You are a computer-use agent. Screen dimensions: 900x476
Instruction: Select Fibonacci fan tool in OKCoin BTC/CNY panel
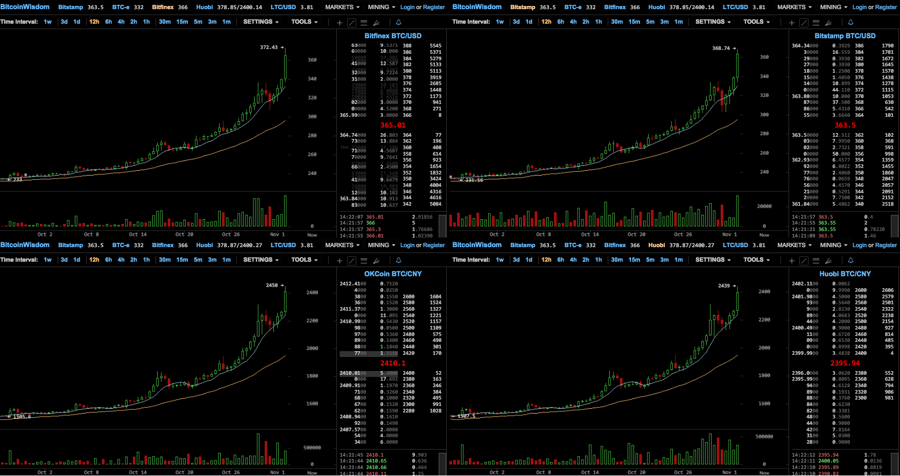376,261
